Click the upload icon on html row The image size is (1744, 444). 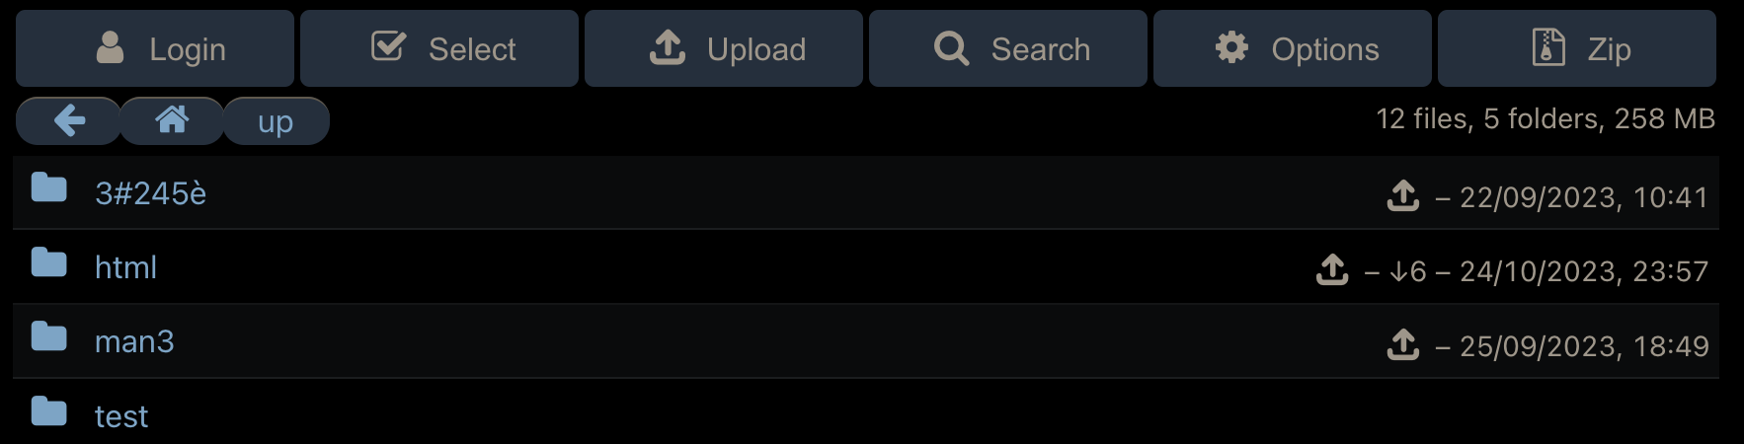tap(1332, 269)
